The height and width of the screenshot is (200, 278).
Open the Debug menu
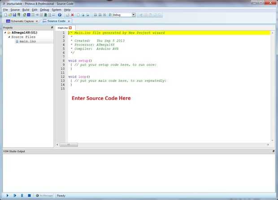44,10
